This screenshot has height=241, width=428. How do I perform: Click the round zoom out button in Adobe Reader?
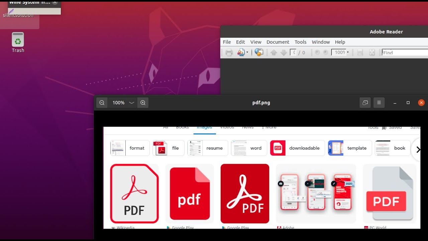click(x=317, y=52)
